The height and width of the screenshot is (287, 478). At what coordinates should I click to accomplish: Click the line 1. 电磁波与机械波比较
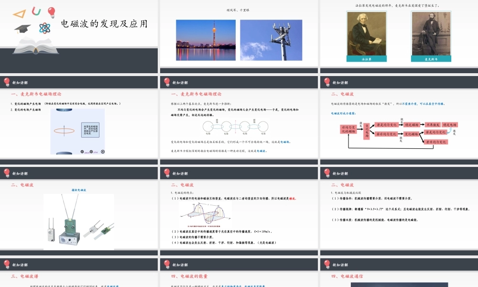(346, 193)
